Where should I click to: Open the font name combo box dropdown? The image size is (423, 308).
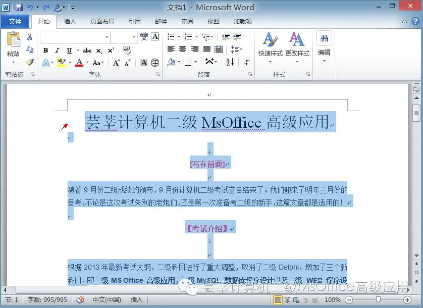coord(107,37)
